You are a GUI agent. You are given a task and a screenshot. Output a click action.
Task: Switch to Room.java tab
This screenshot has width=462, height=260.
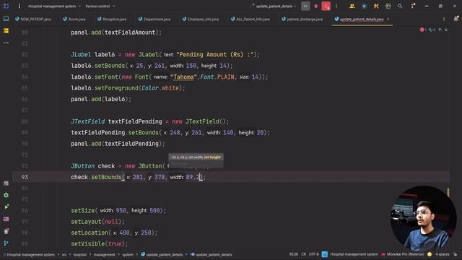(x=74, y=19)
